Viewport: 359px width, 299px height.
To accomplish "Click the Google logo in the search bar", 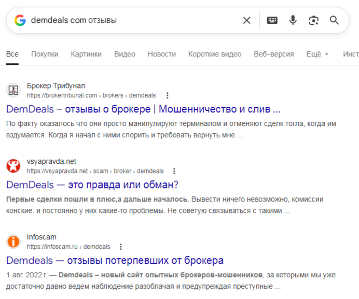I will click(20, 20).
